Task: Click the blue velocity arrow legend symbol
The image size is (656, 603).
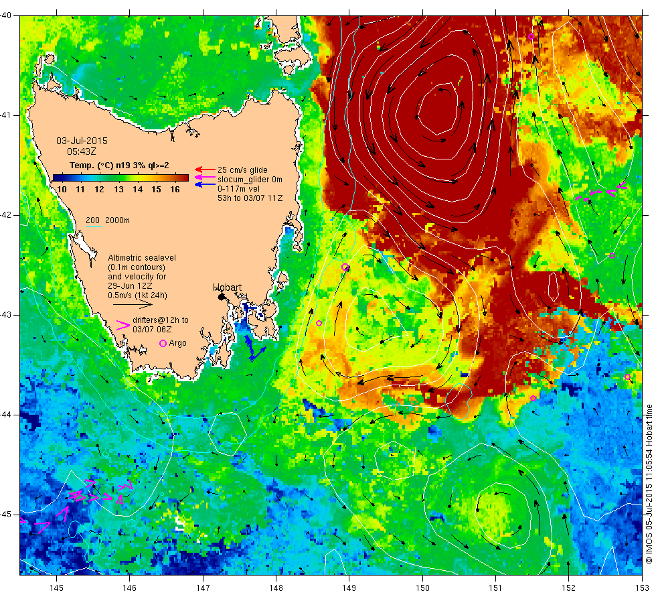Action: click(205, 184)
